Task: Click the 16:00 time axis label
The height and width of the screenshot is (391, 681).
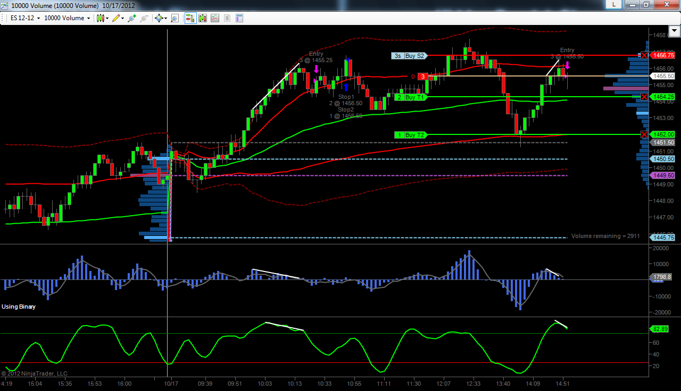Action: (124, 384)
